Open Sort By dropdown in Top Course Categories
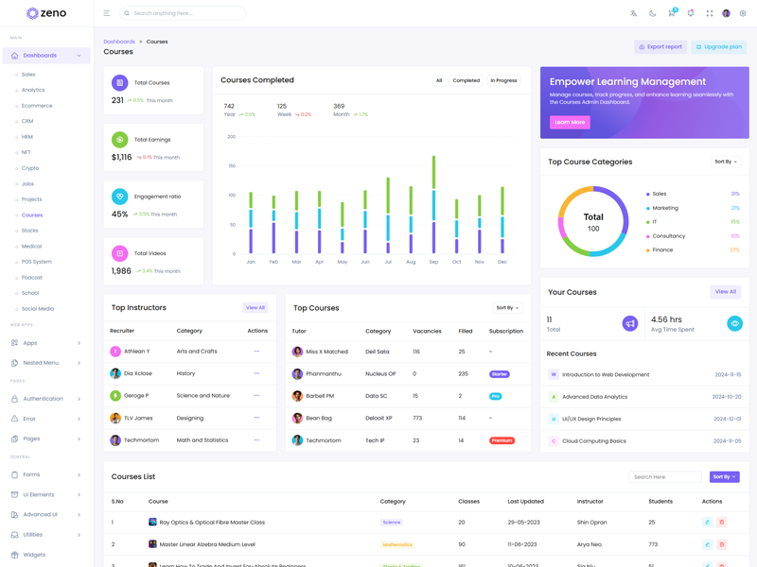This screenshot has width=757, height=567. [726, 162]
